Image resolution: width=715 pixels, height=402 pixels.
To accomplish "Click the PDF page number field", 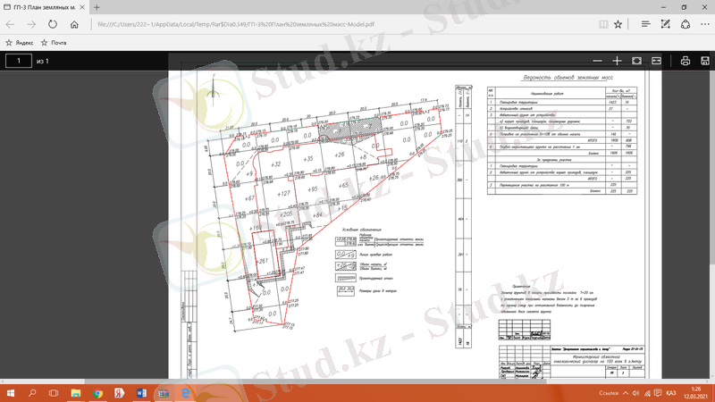I will [x=19, y=61].
